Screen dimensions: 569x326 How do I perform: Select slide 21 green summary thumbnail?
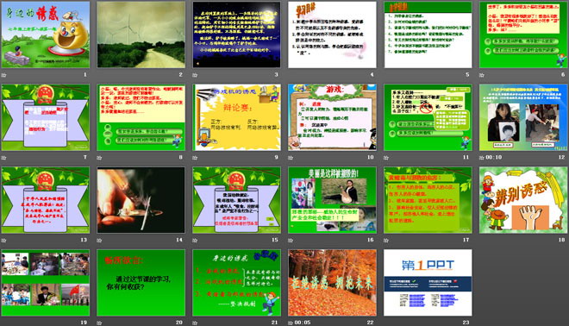[x=236, y=282]
